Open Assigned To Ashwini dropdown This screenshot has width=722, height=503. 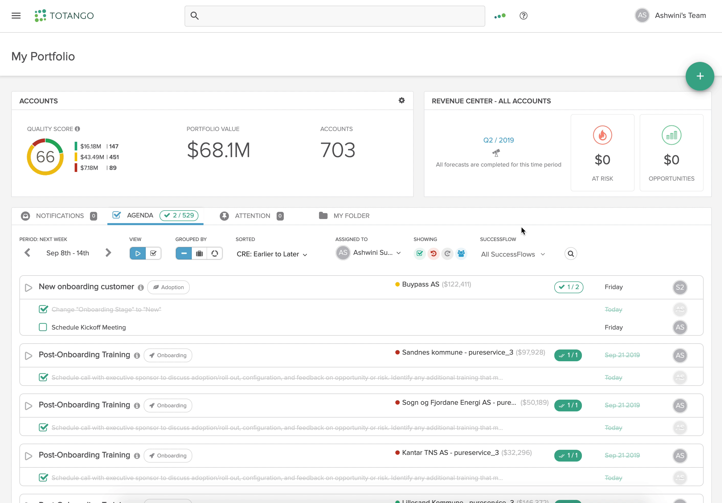(368, 253)
